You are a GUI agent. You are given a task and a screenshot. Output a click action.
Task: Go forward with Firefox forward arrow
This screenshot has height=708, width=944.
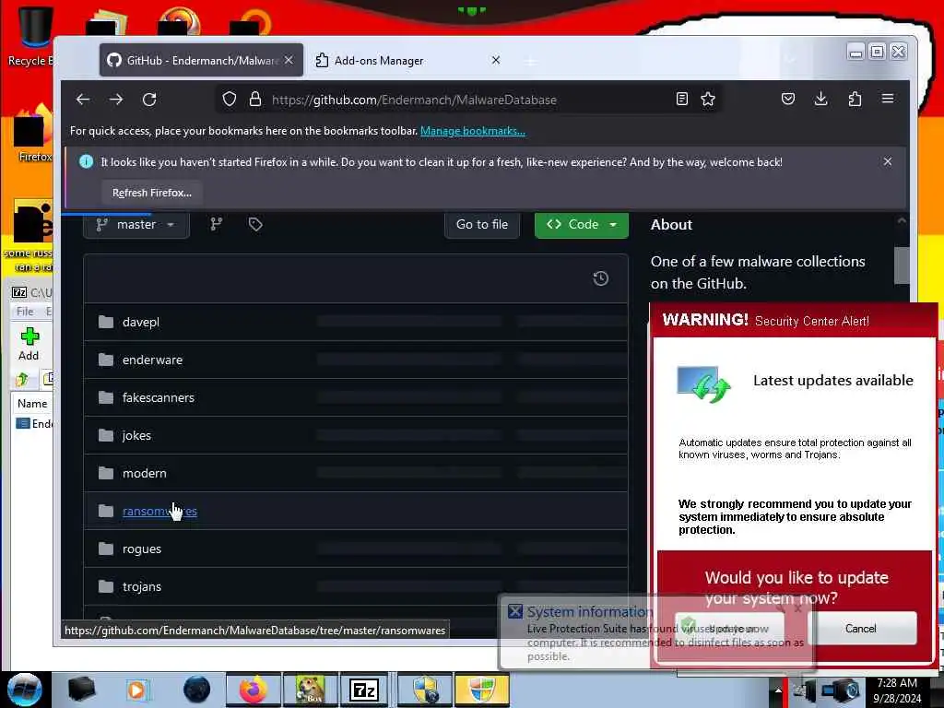tap(116, 100)
